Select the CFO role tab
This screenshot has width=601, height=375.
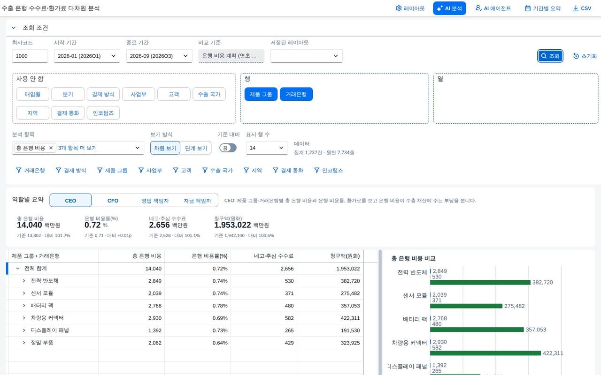click(x=113, y=201)
